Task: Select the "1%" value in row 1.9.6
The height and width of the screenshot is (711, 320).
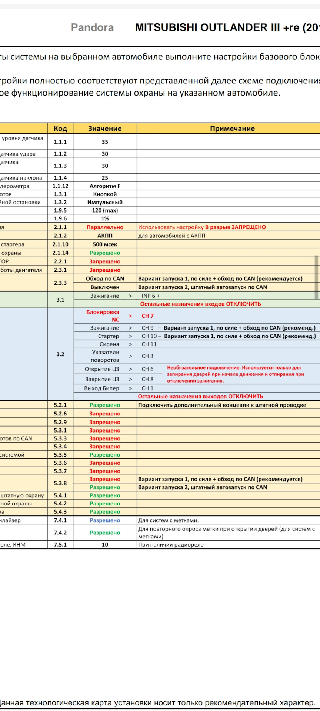Action: (x=105, y=218)
